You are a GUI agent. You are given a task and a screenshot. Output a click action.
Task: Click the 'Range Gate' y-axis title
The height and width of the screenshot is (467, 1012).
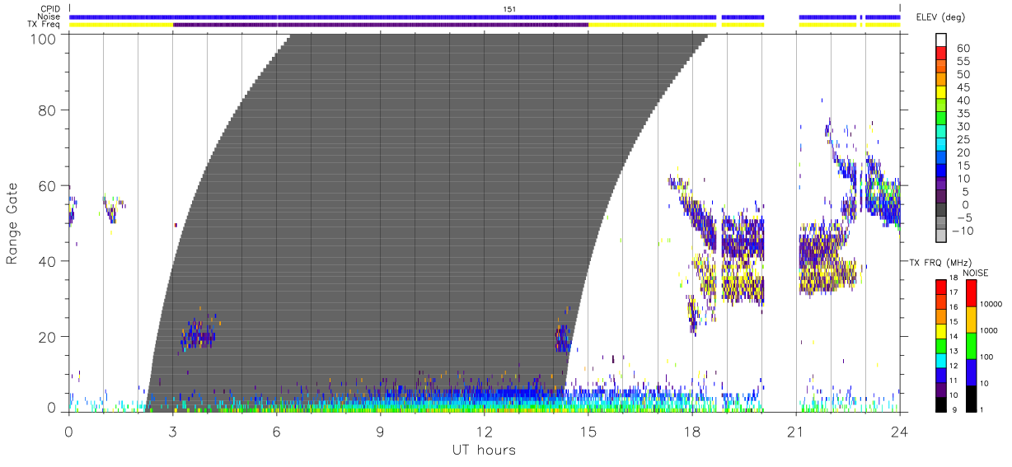[12, 224]
